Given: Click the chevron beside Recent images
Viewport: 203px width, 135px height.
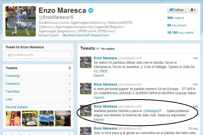Looking at the screenshot, I should point(70,107).
